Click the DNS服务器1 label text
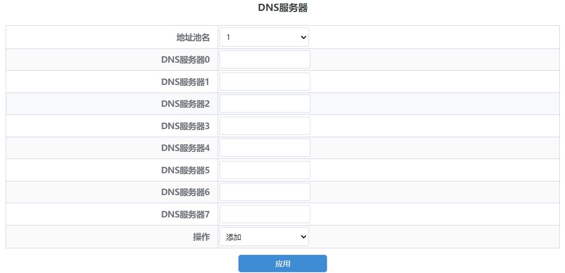Screen dimensions: 565x273 pos(185,82)
